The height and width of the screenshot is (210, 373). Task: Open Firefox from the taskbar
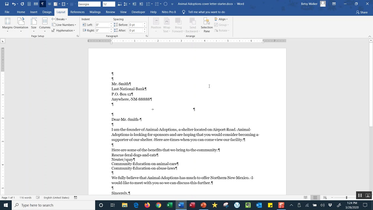pyautogui.click(x=147, y=205)
